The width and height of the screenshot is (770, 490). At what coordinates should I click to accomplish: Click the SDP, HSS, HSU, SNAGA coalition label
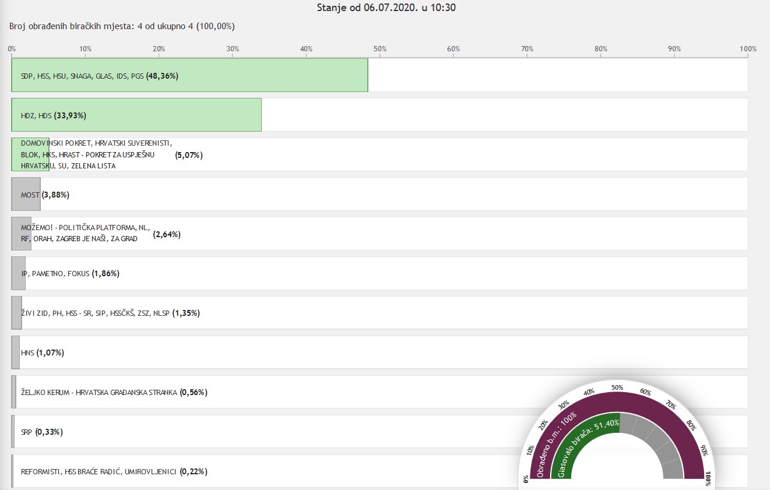(82, 76)
